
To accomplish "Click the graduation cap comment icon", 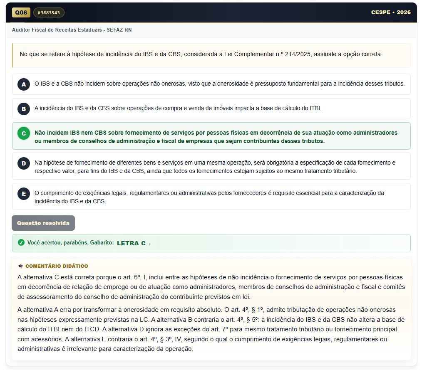I will [x=20, y=266].
